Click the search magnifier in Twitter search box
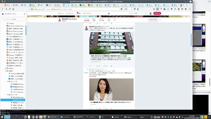This screenshot has width=211, height=119. point(146,13)
